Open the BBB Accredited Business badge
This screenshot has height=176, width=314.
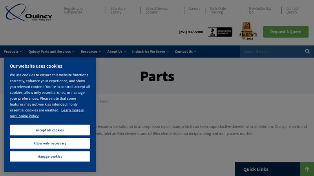[220, 32]
